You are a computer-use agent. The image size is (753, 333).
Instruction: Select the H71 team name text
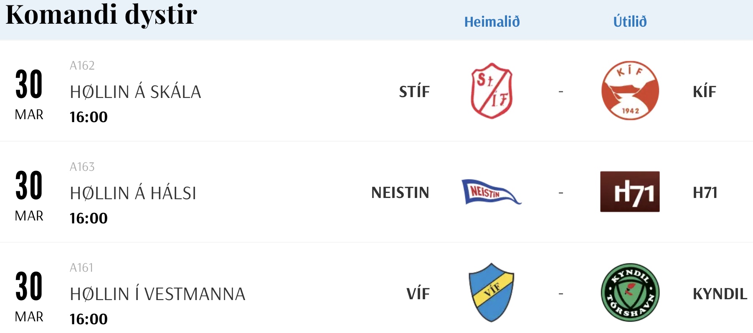(705, 193)
